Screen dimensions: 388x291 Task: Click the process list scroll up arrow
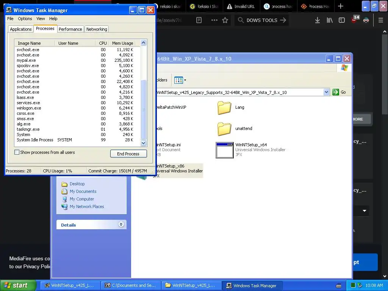(x=143, y=43)
